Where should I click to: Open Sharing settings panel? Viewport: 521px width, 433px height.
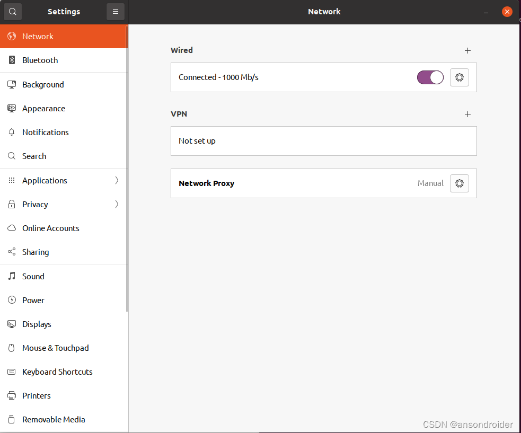pyautogui.click(x=63, y=252)
